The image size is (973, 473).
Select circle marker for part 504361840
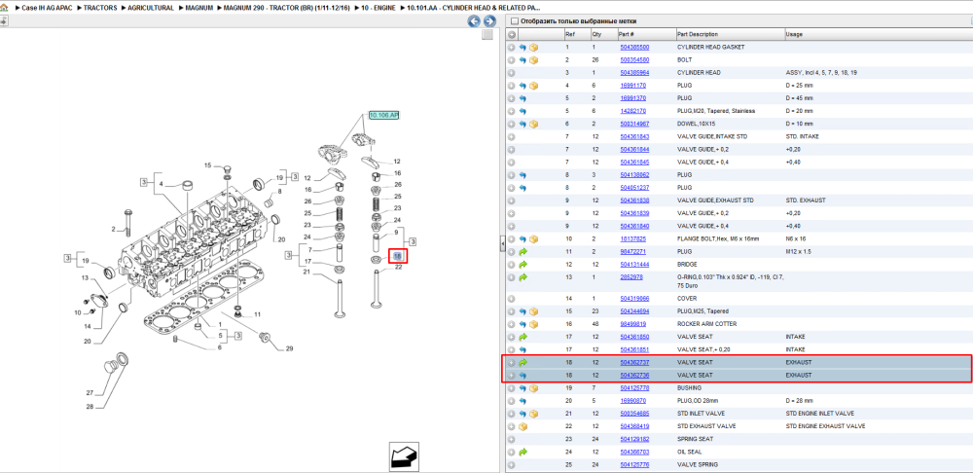click(512, 226)
